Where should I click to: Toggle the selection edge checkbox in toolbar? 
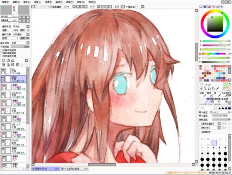[50, 7]
